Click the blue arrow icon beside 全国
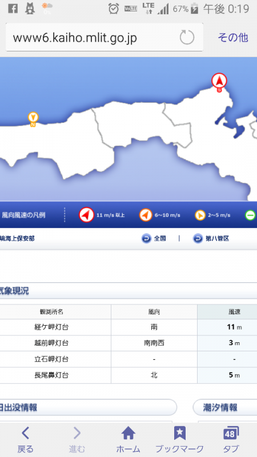The image size is (257, 457). tap(146, 239)
